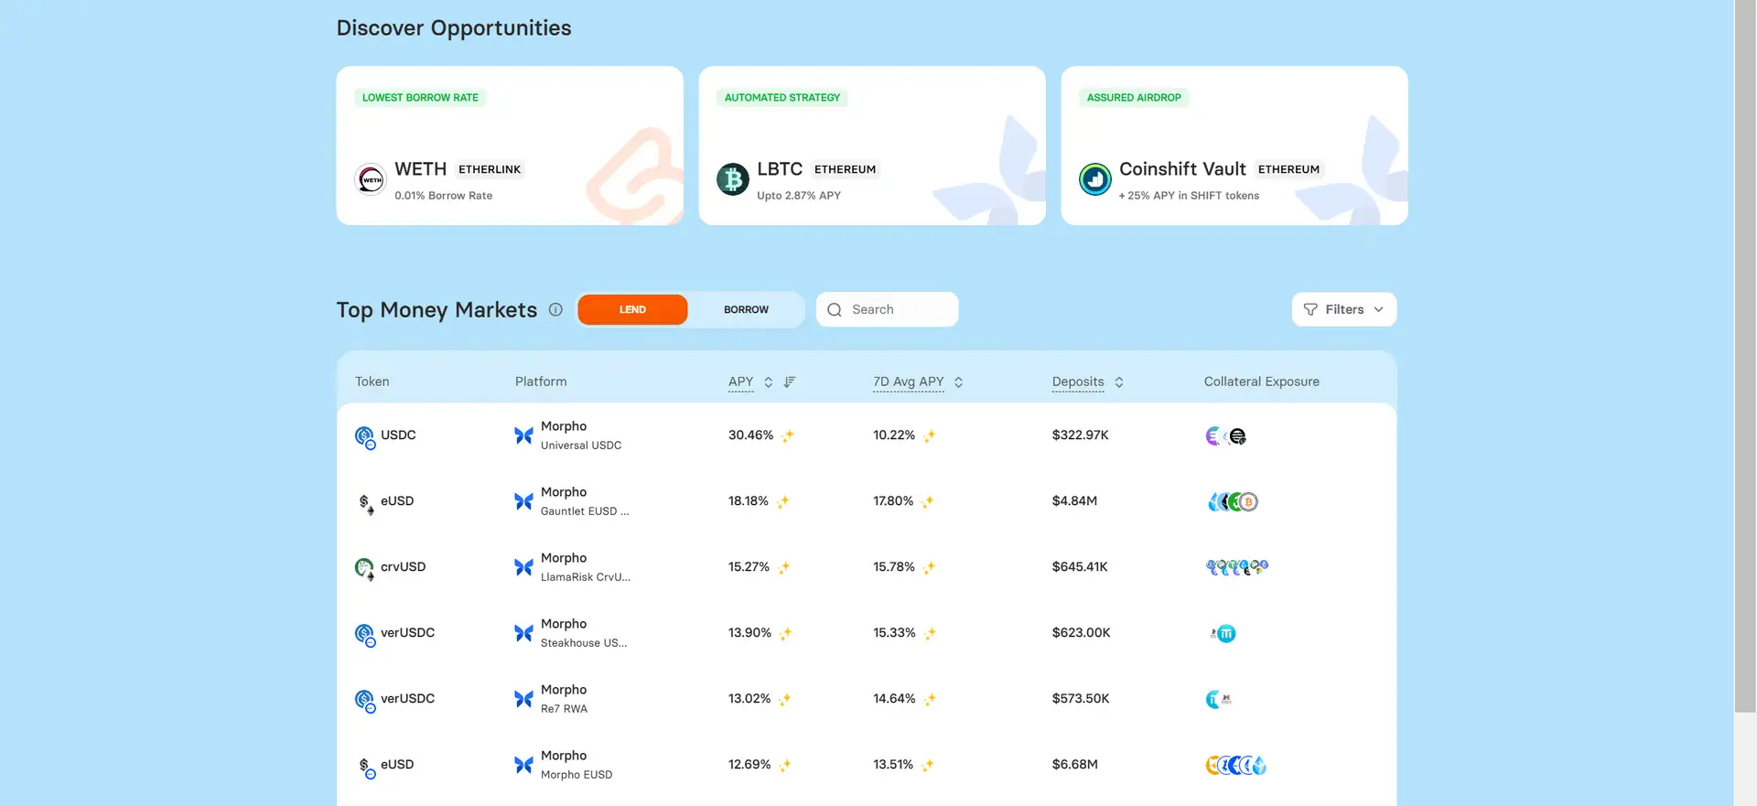Open the Automated Strategy LBTC card

coord(871,145)
